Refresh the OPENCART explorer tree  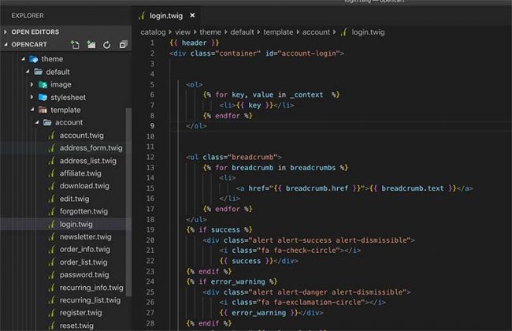(x=107, y=45)
